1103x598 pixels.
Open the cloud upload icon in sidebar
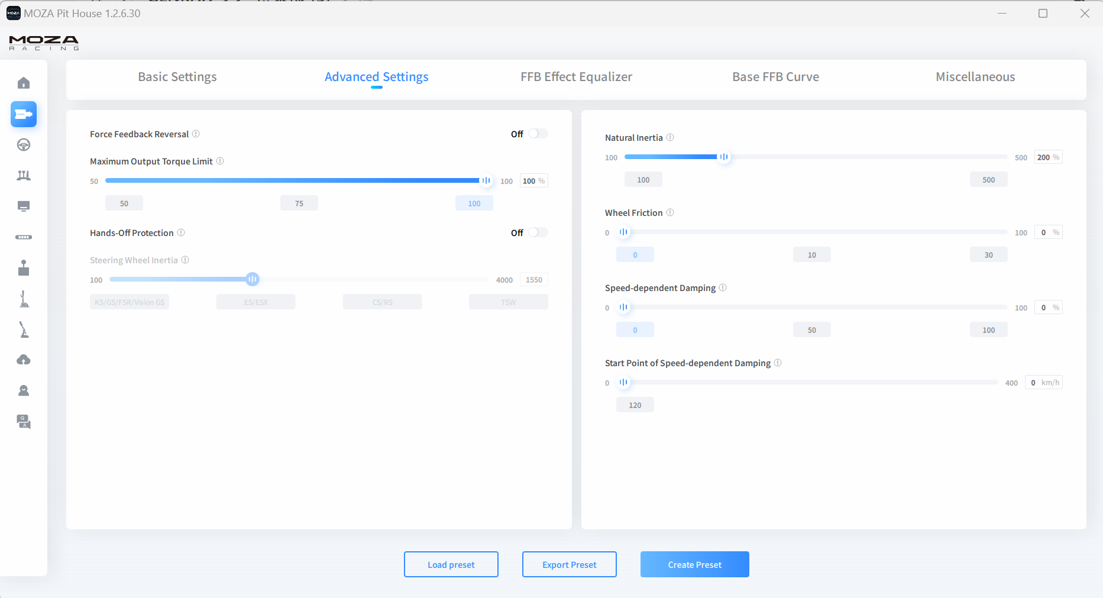pyautogui.click(x=24, y=360)
